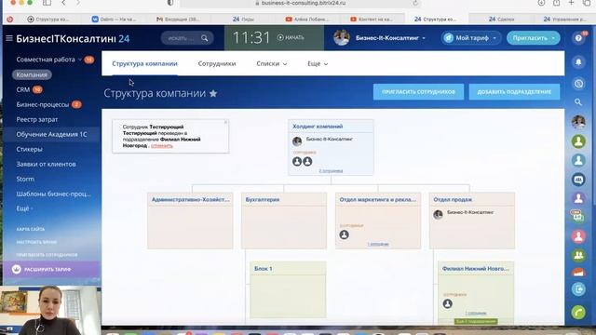
Task: Expand Еще in the left sidebar
Action: pyautogui.click(x=24, y=208)
